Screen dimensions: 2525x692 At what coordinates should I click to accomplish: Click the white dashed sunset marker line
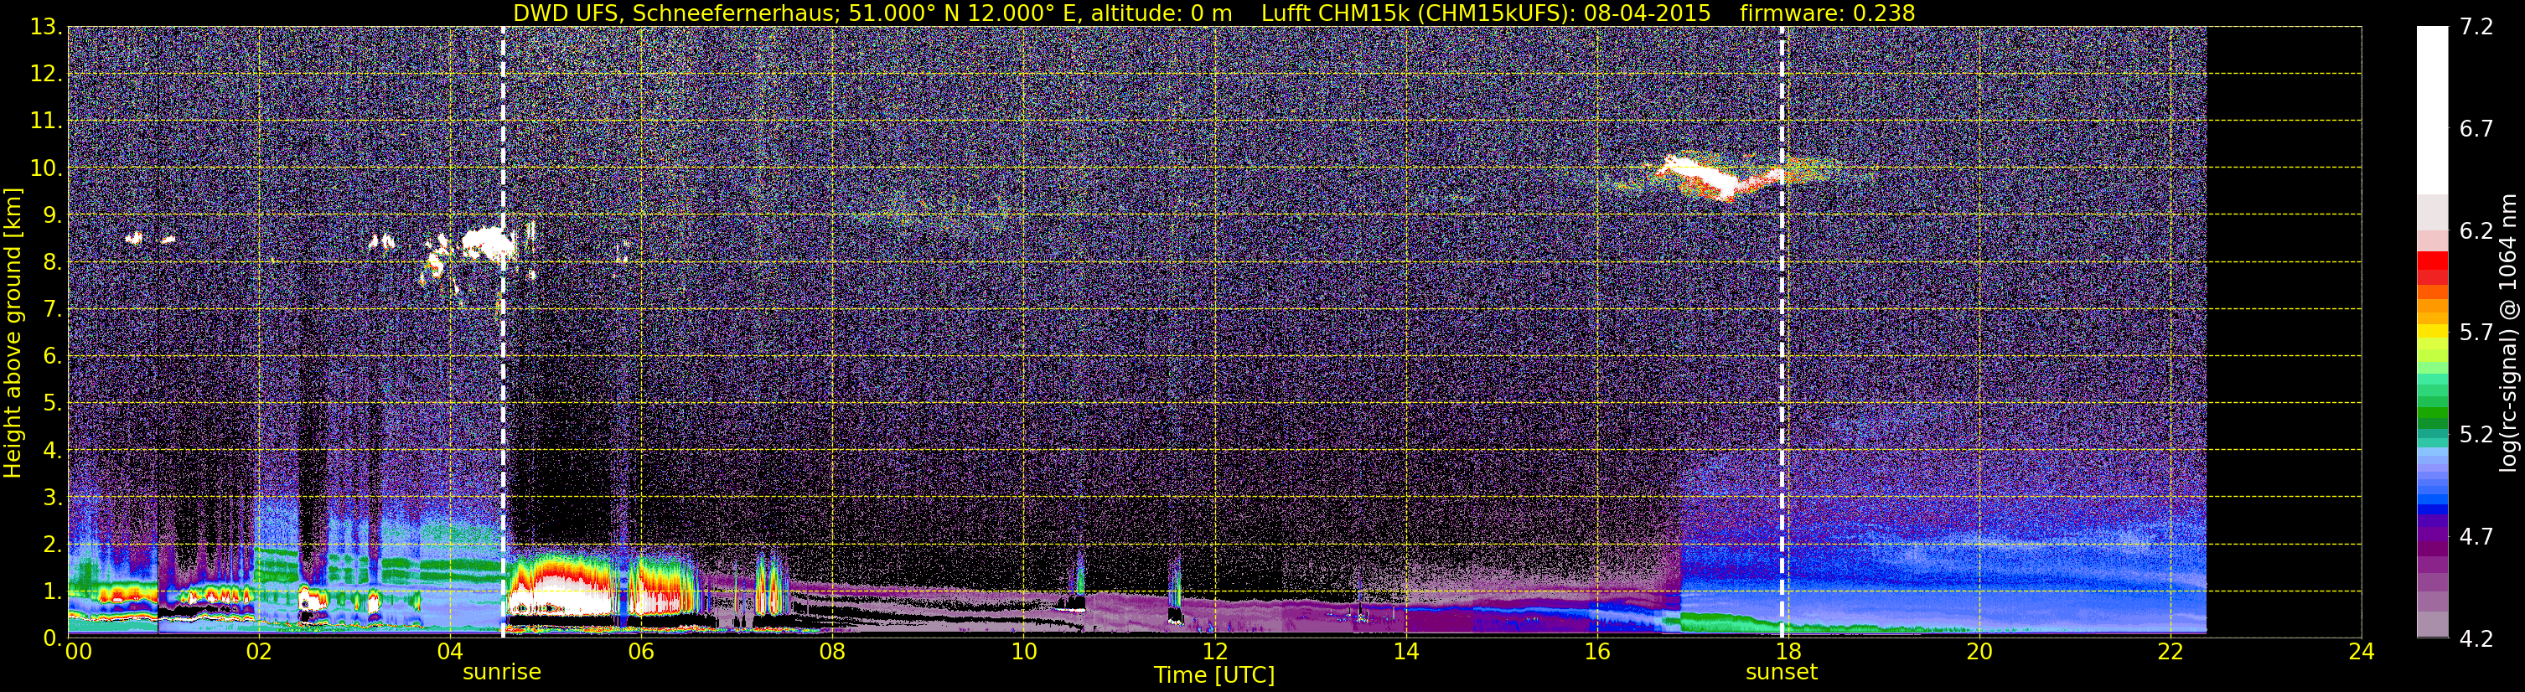point(1782,333)
